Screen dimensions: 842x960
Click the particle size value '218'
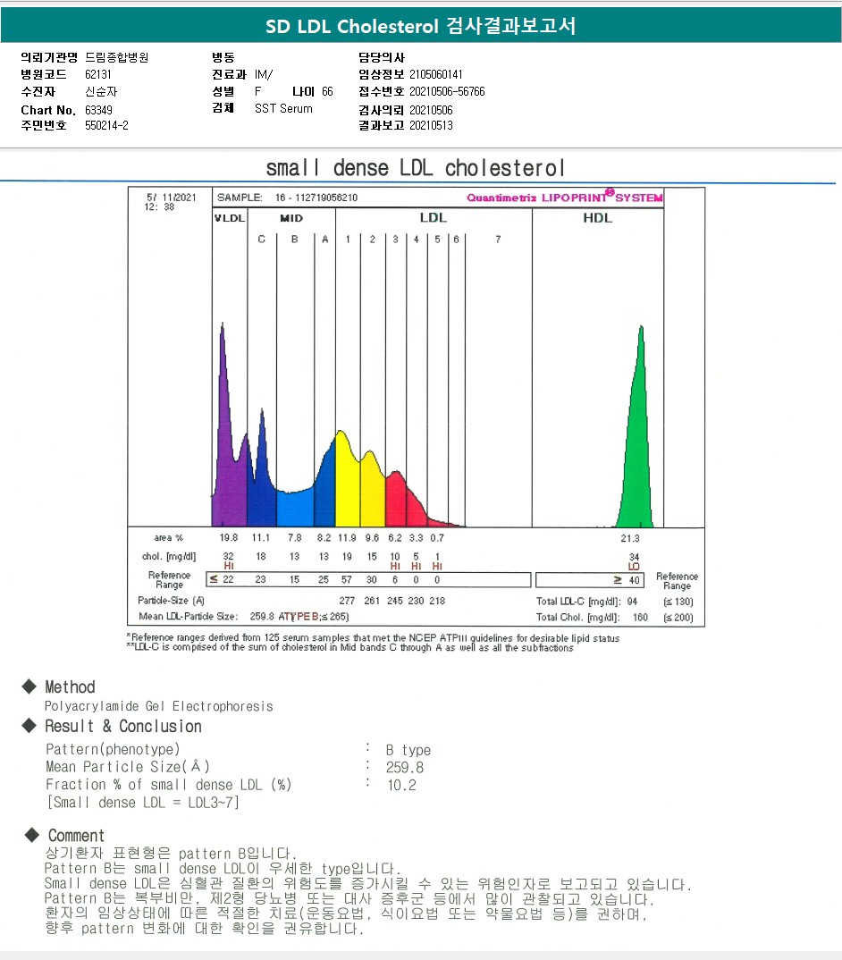pos(436,601)
